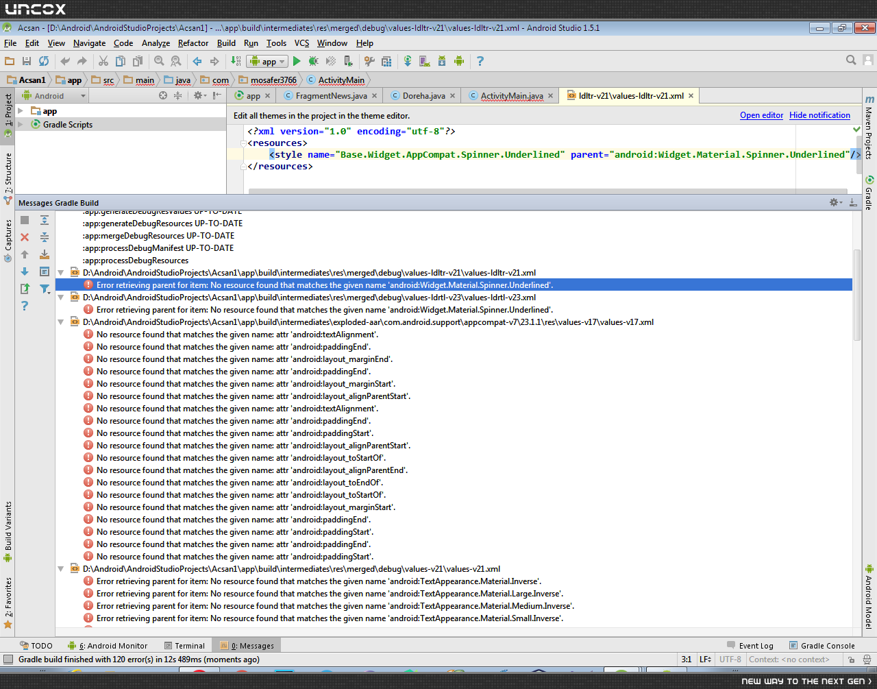Click Collapse All in Messages toolbar
Viewport: 877px width, 689px height.
click(x=45, y=237)
